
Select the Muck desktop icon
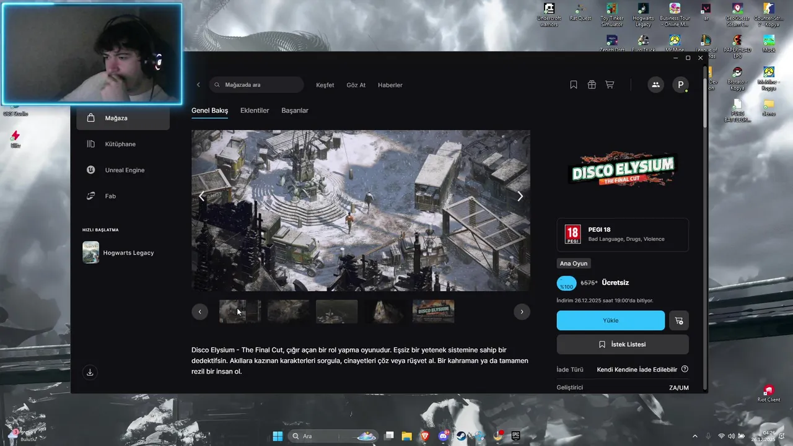(x=769, y=43)
